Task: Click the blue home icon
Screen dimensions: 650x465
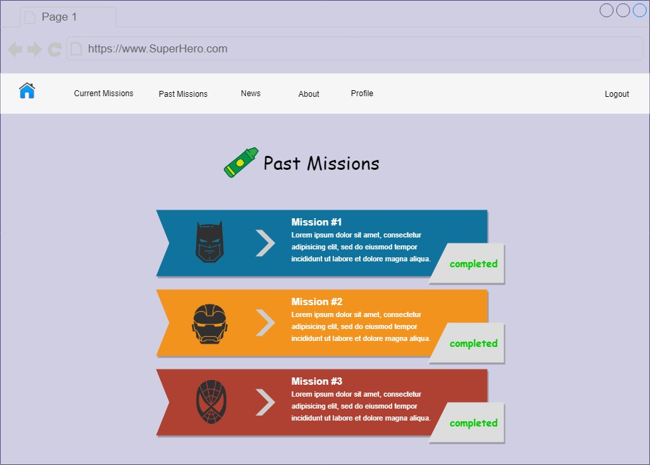Action: (x=27, y=91)
